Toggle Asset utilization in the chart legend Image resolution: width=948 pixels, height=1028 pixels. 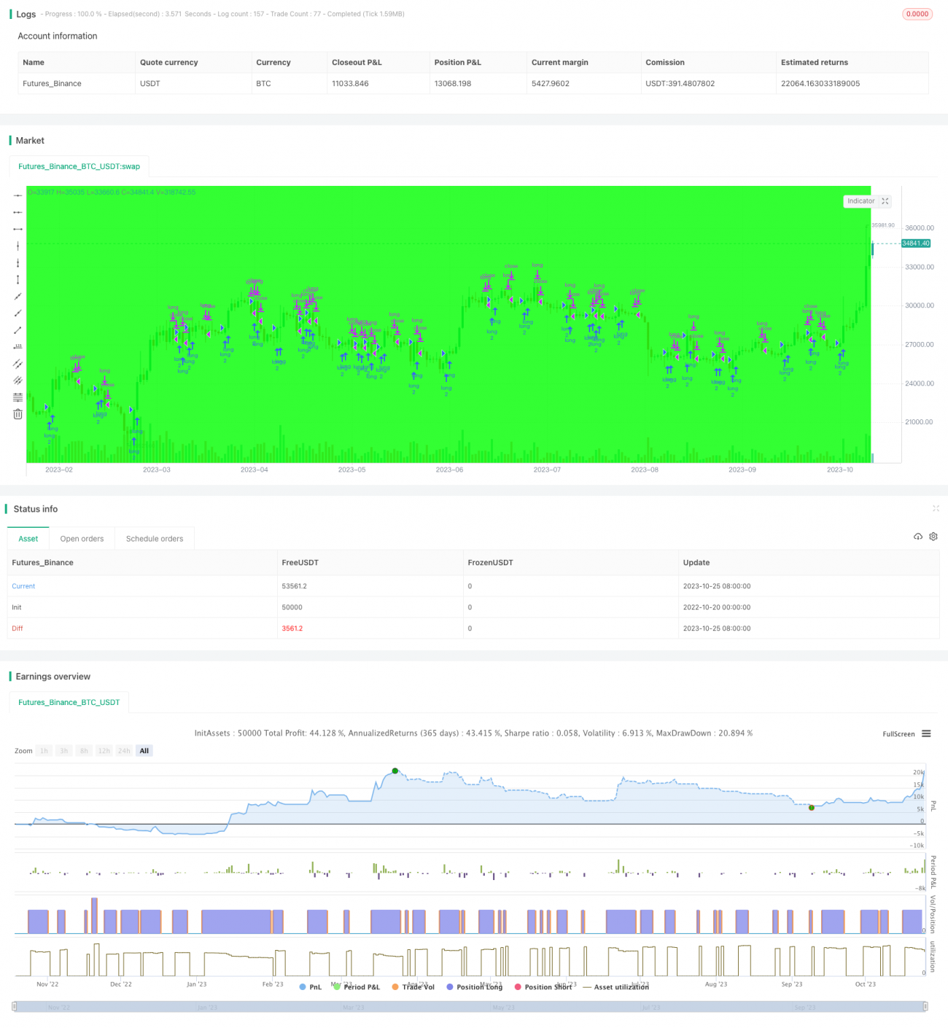(620, 986)
